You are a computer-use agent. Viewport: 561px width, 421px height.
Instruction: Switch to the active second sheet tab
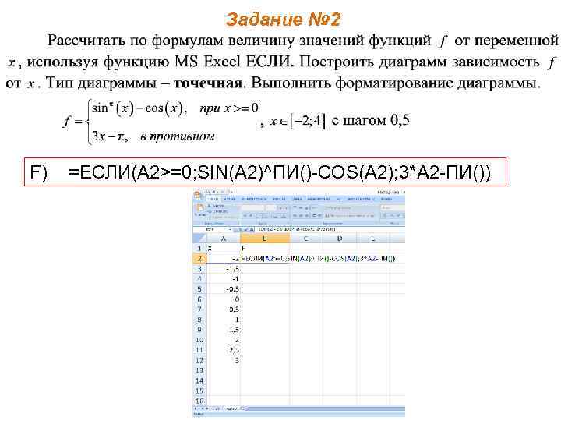coord(231,409)
